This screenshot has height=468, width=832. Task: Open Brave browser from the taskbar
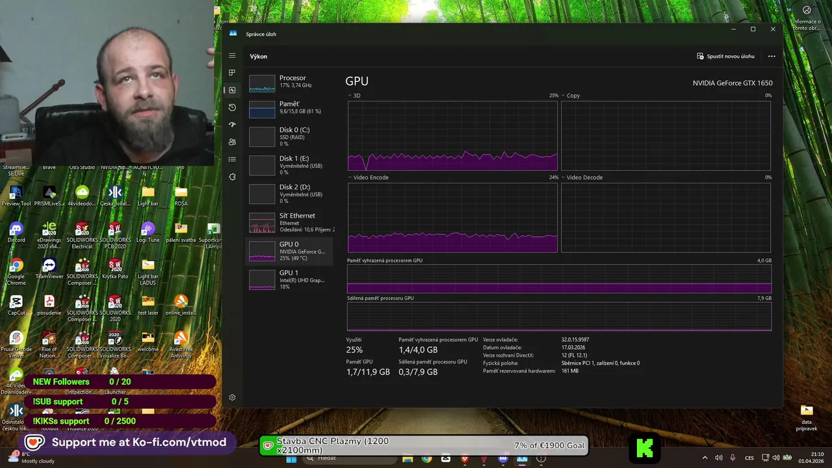(465, 458)
